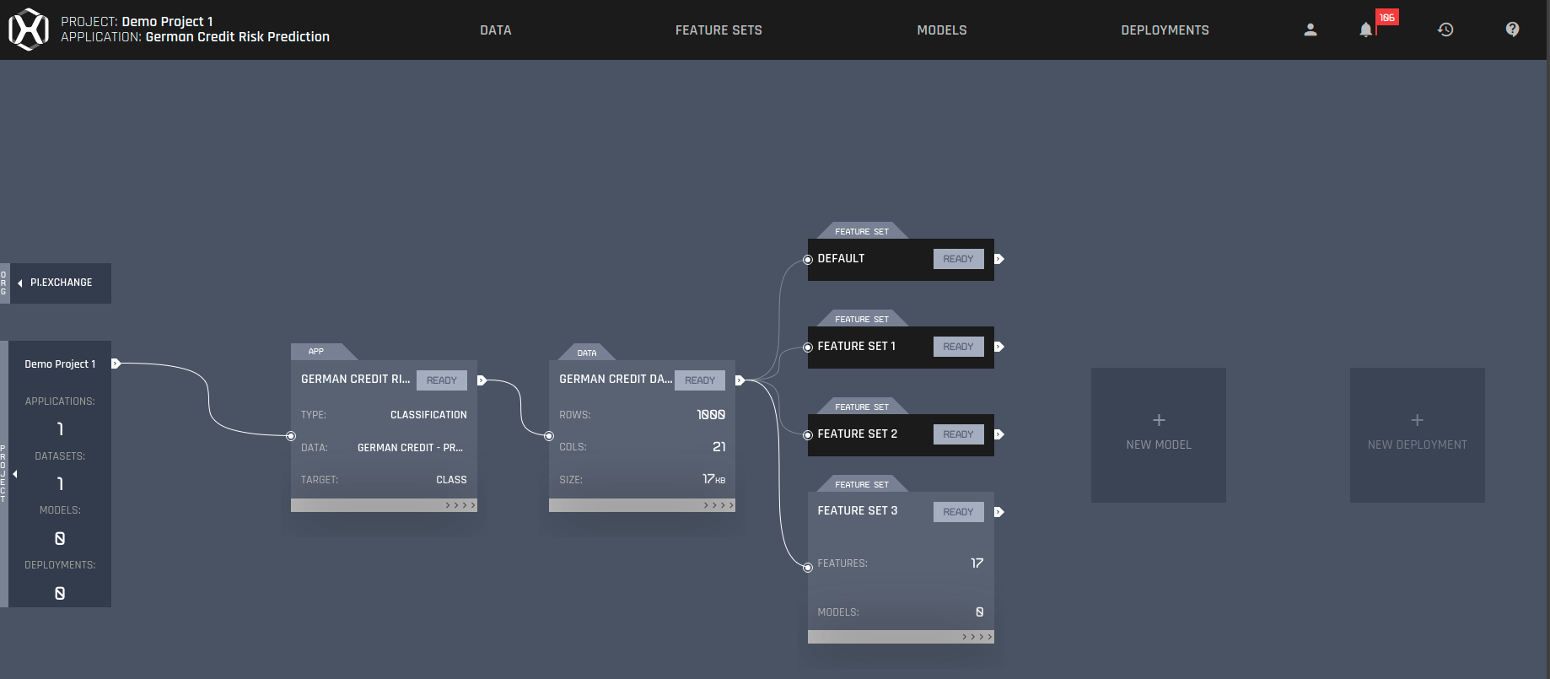This screenshot has width=1550, height=679.
Task: Click output port arrow on Feature Set 2
Action: click(998, 434)
